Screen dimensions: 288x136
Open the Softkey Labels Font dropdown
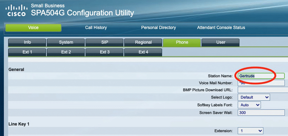pos(249,105)
